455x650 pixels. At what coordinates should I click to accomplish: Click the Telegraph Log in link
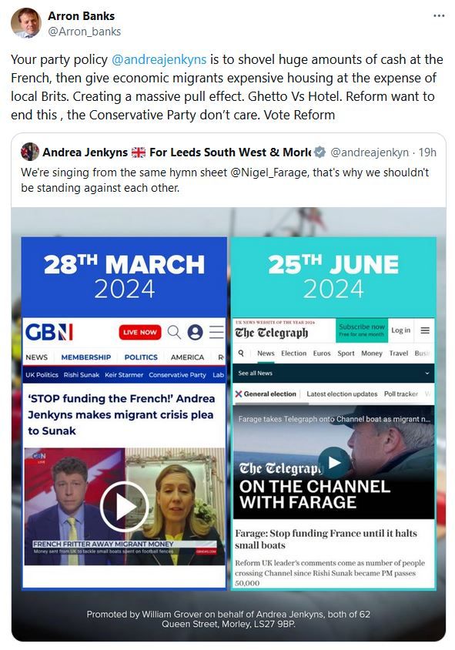pos(400,330)
